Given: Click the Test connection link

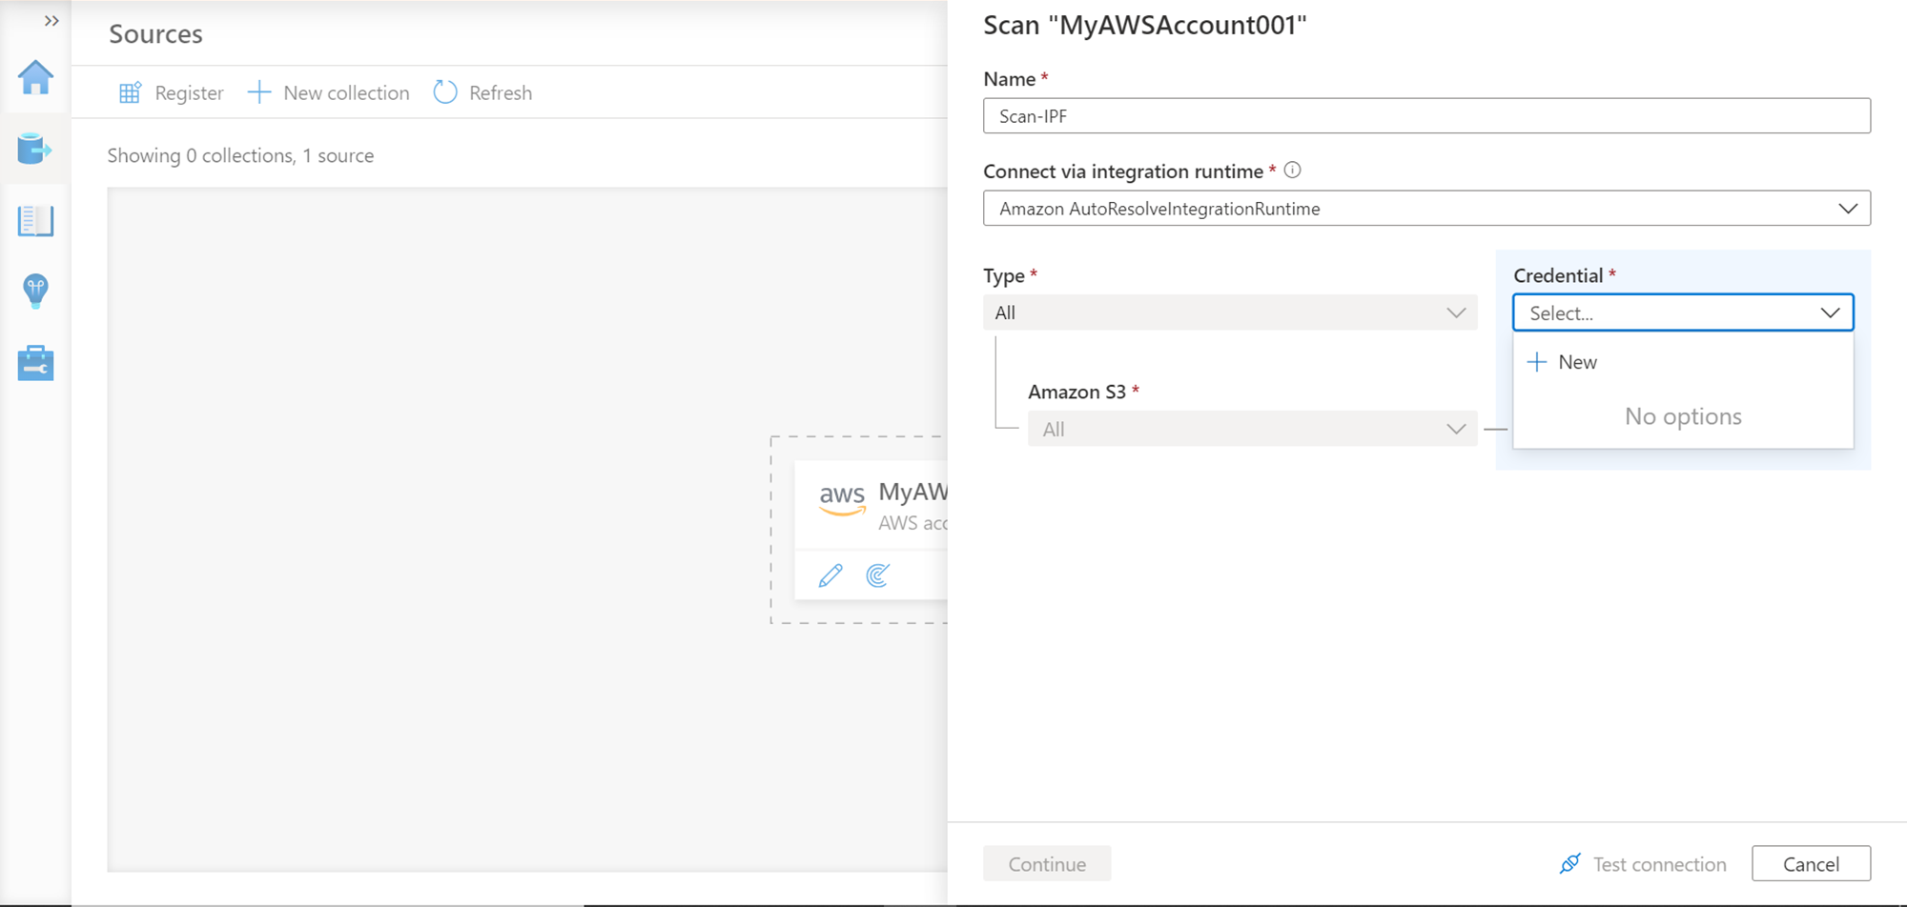Looking at the screenshot, I should click(x=1644, y=864).
